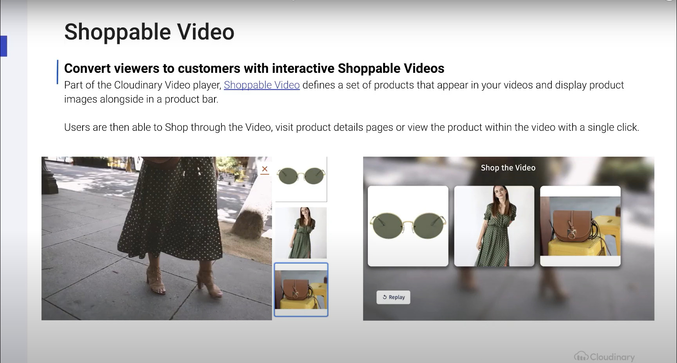Screen dimensions: 677x363
Task: Click the sentence starting 'Users are then able'
Action: pos(351,127)
